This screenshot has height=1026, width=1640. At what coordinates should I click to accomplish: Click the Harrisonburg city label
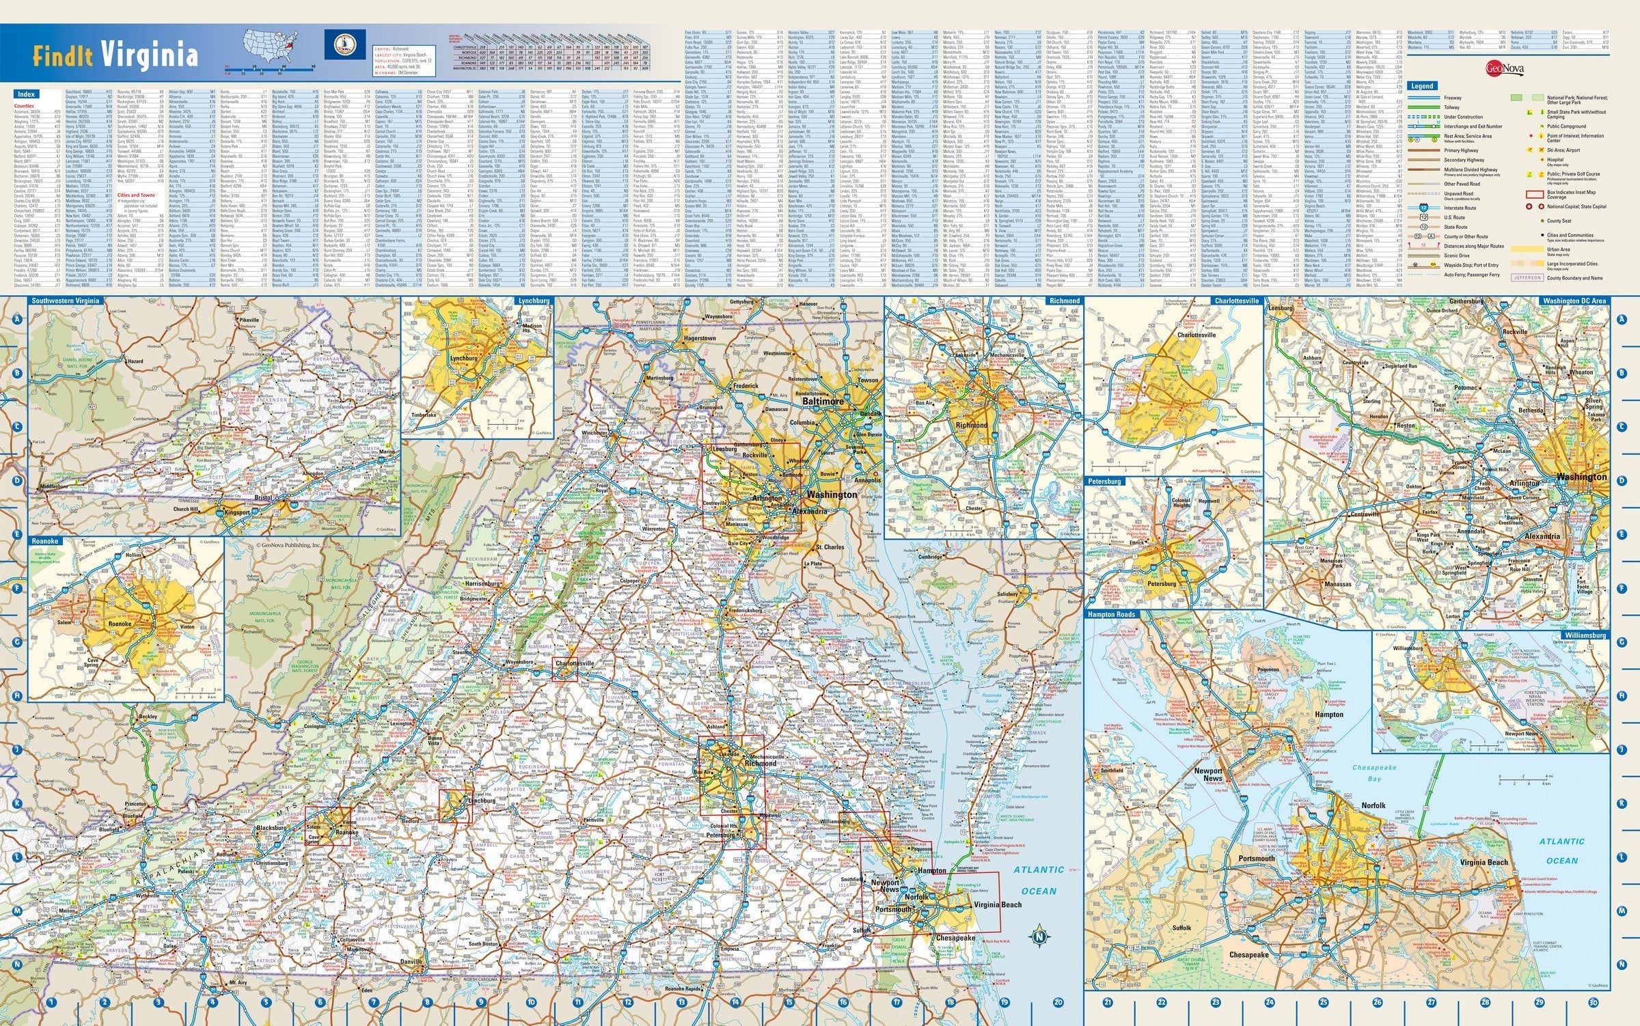pos(482,584)
